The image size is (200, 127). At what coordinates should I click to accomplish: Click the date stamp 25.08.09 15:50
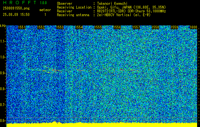(16, 15)
